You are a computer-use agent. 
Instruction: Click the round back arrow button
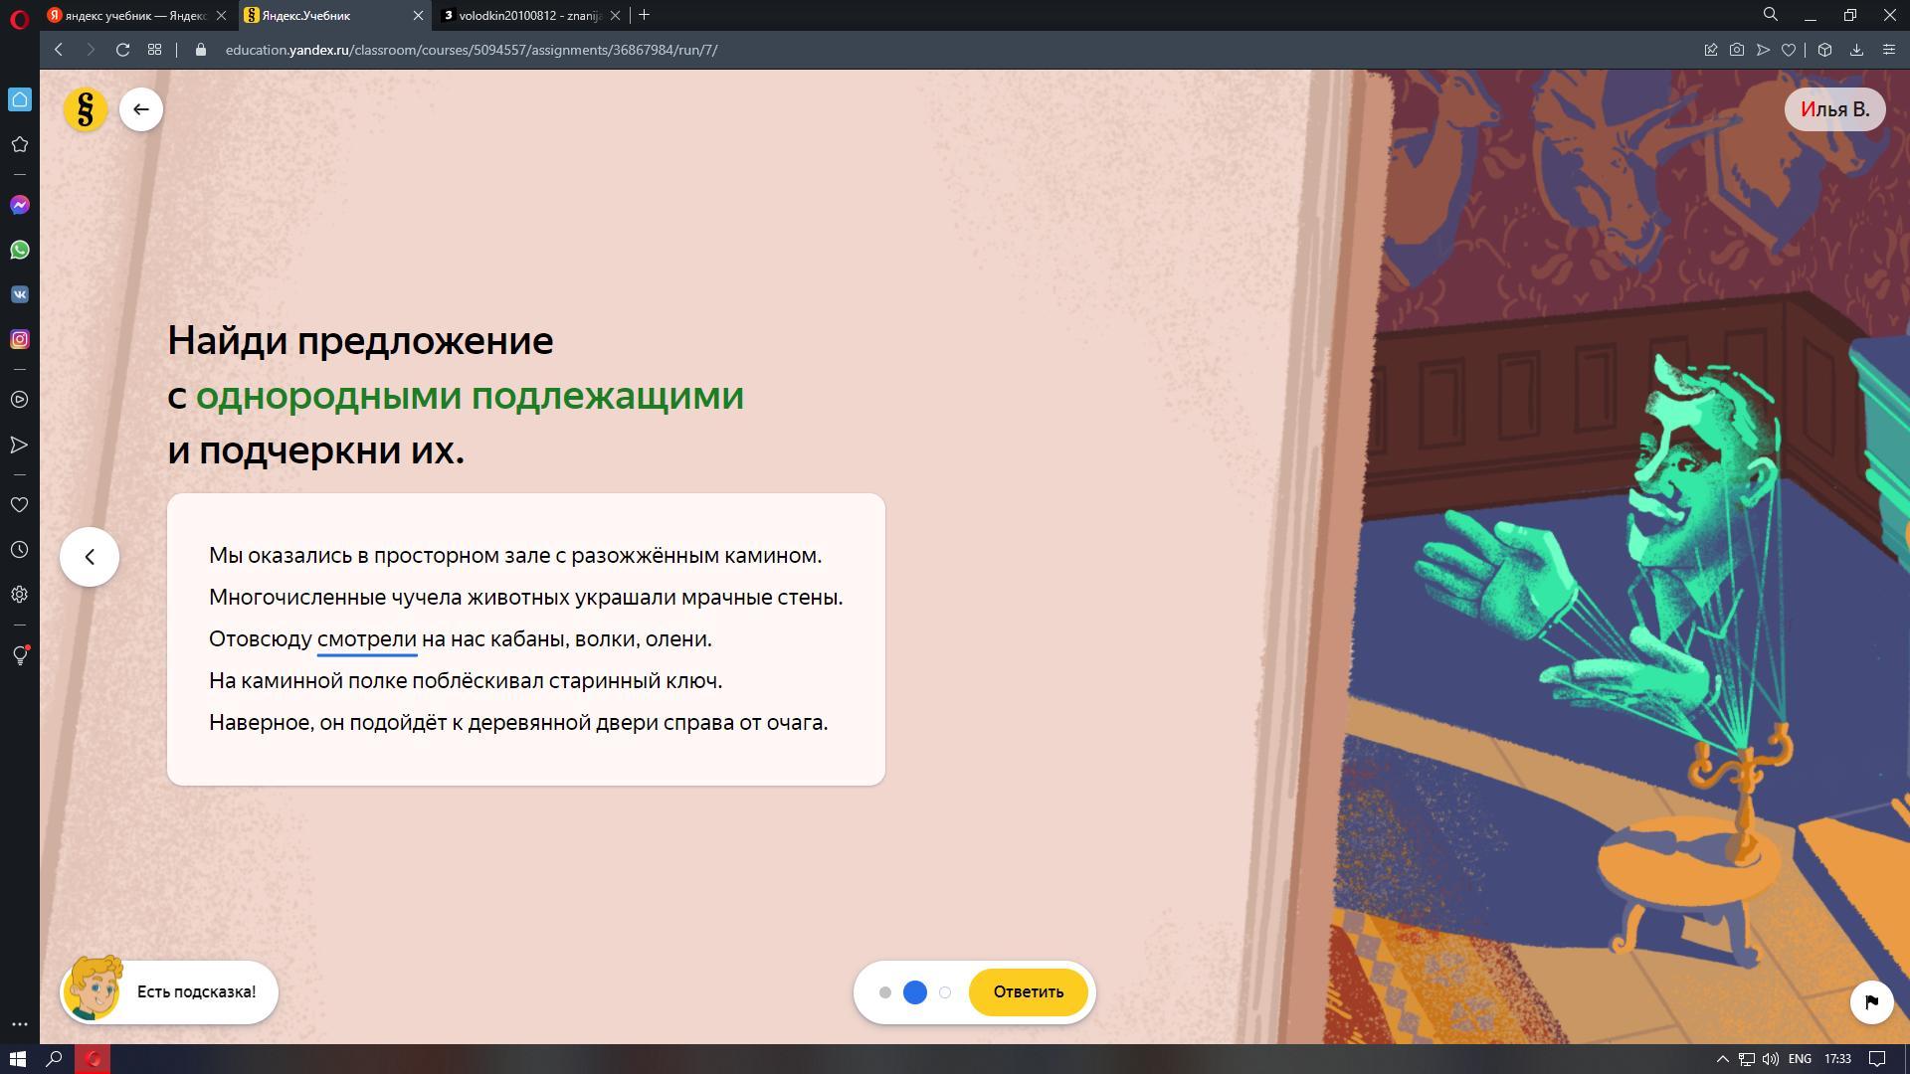[x=141, y=109]
